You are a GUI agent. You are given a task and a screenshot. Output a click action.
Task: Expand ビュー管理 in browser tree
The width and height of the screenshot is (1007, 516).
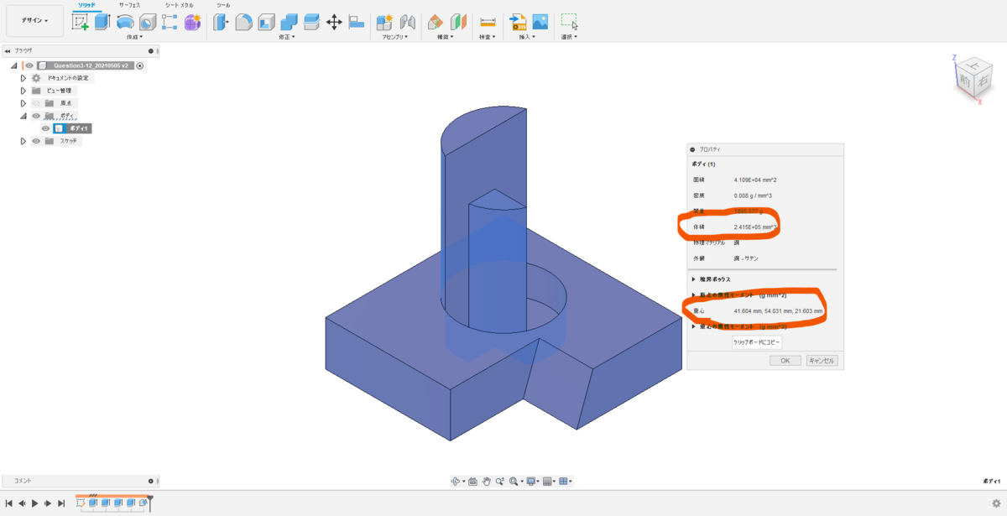[23, 91]
